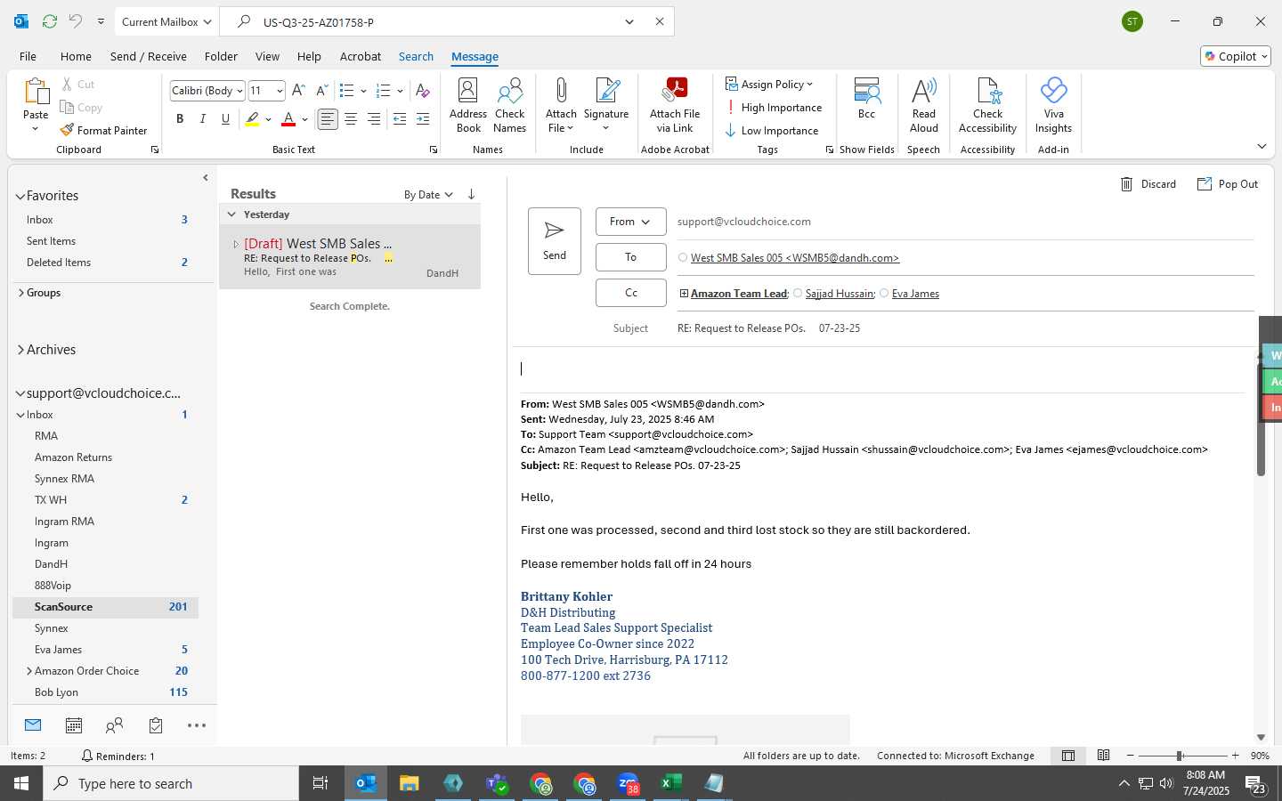
Task: Open Current Mailbox search scope dropdown
Action: click(x=166, y=21)
